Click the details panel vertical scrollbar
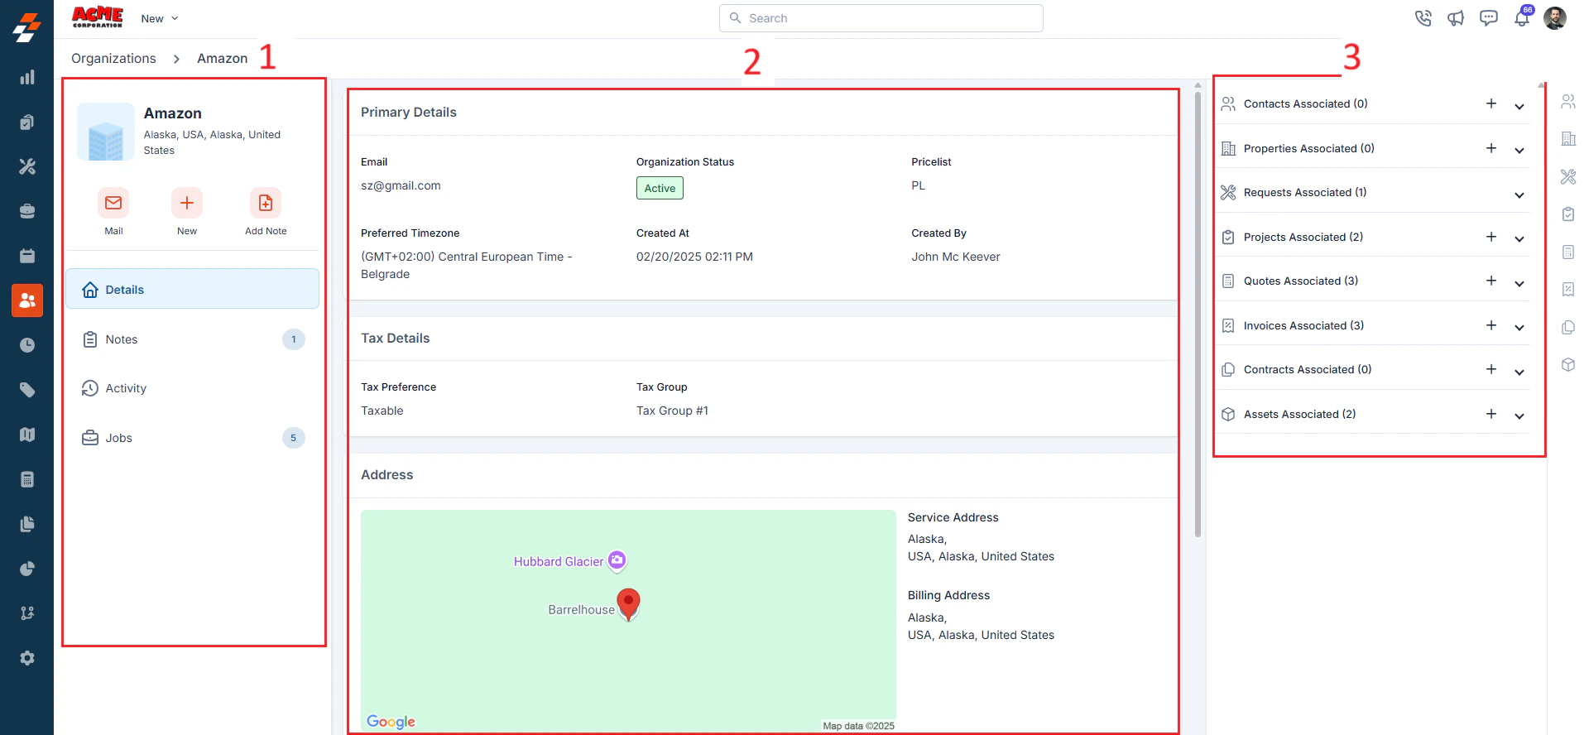The height and width of the screenshot is (735, 1584). tap(1198, 315)
